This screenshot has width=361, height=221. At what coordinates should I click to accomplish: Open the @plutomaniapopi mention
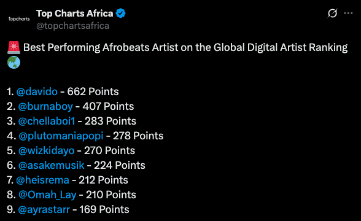pos(61,136)
